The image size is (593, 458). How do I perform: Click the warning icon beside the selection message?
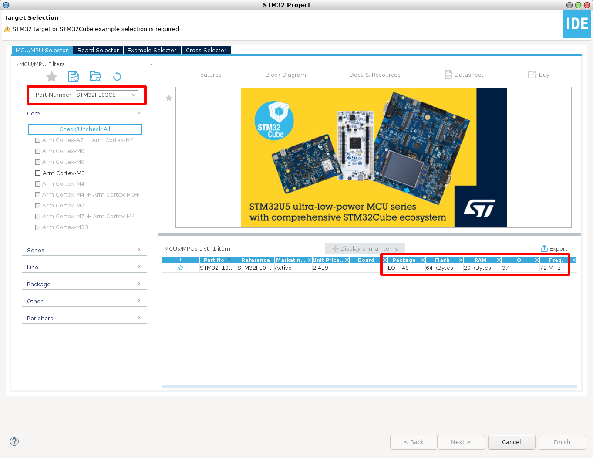pos(7,29)
